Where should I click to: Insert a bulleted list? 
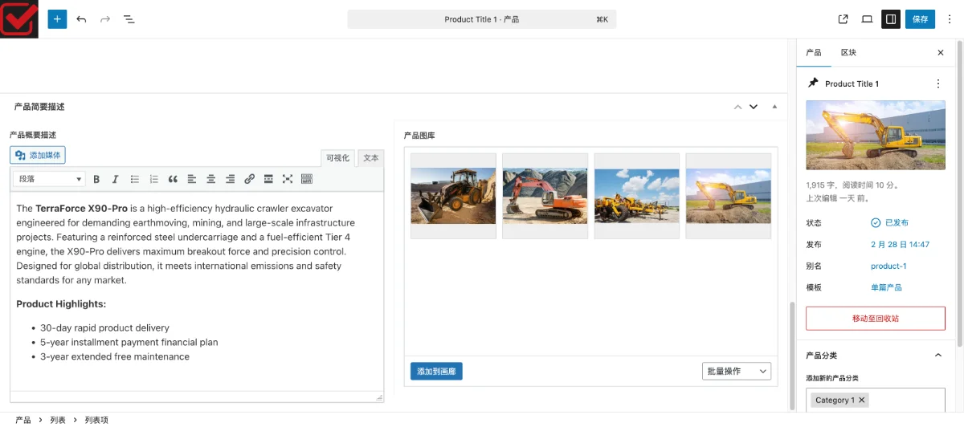point(135,179)
